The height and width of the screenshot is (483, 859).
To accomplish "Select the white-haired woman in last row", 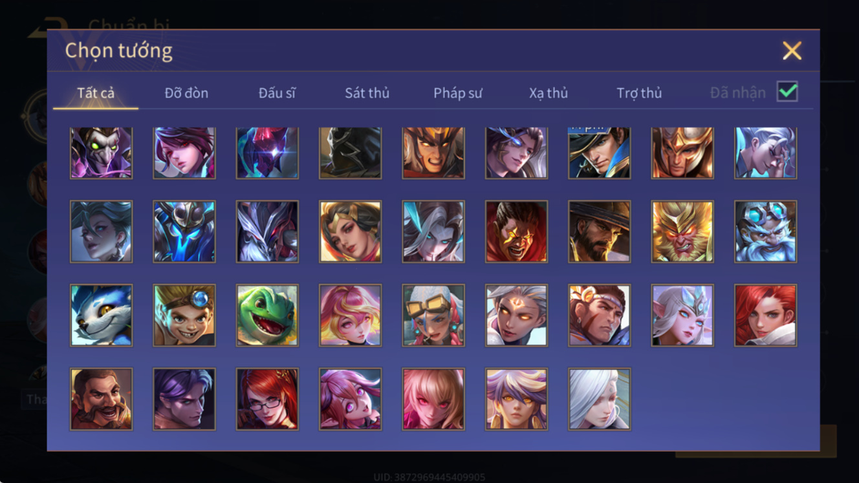I will pyautogui.click(x=600, y=399).
